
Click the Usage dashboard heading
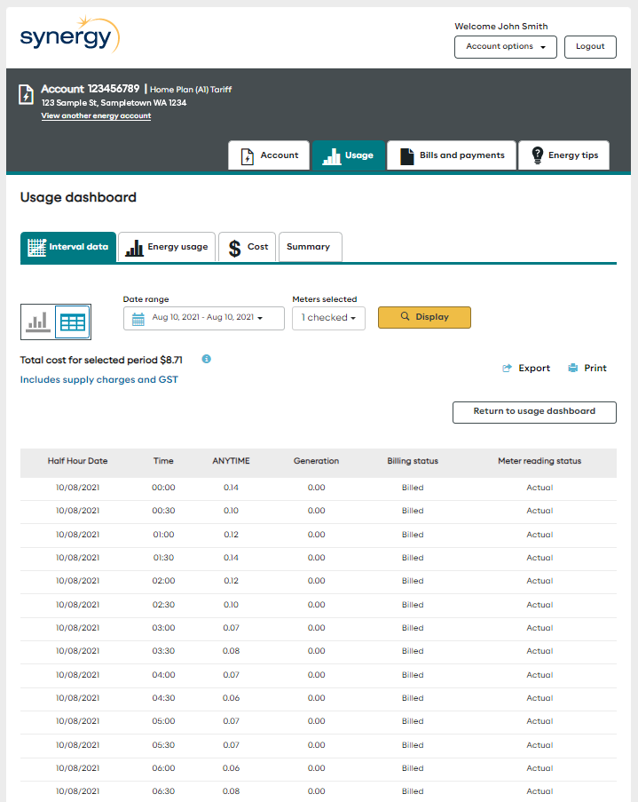[78, 197]
